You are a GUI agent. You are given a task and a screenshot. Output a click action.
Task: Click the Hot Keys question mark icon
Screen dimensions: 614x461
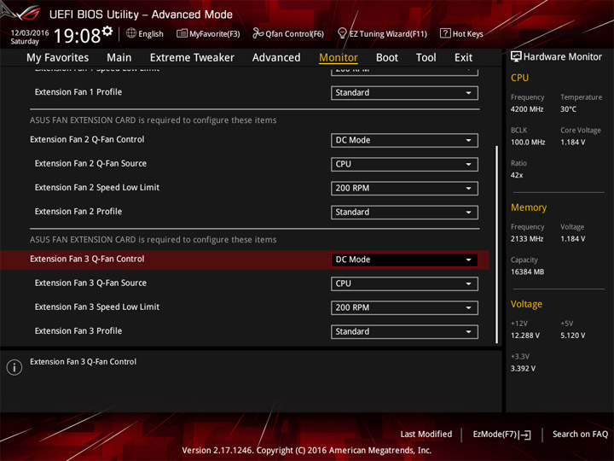tap(445, 33)
